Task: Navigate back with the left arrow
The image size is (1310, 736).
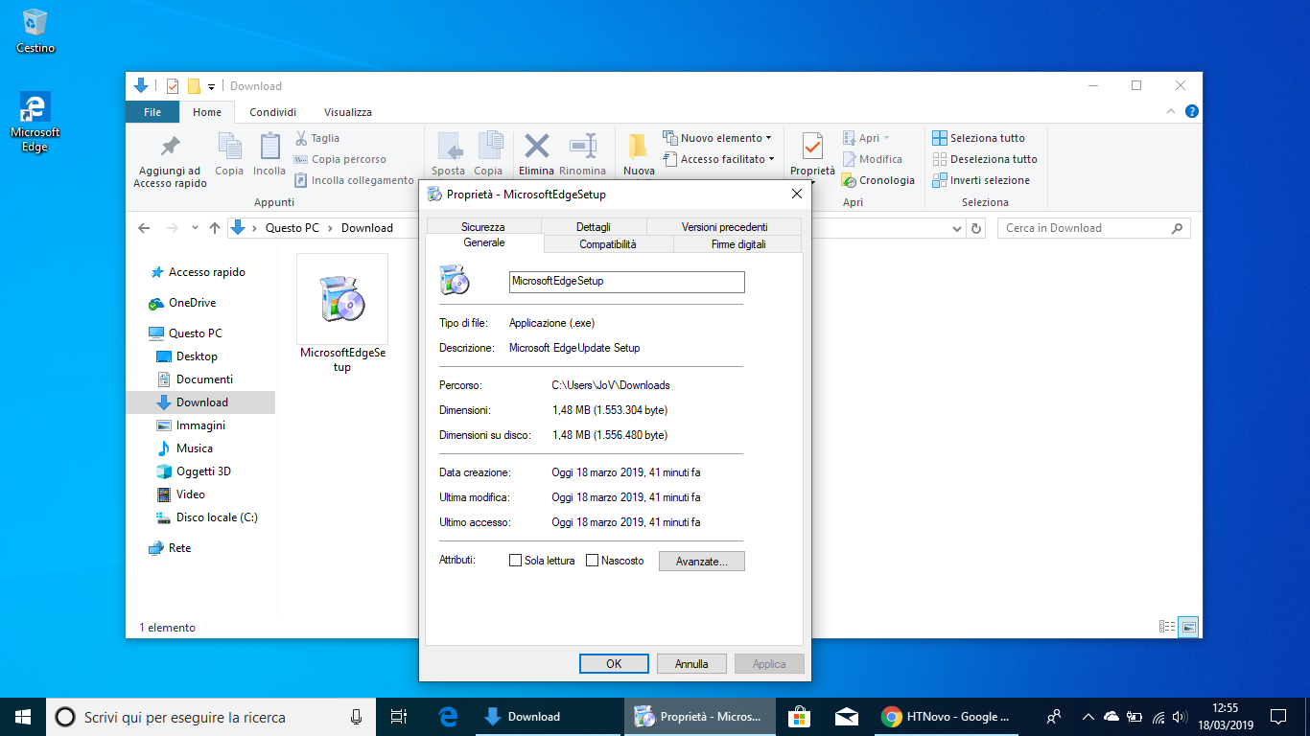Action: click(x=144, y=228)
